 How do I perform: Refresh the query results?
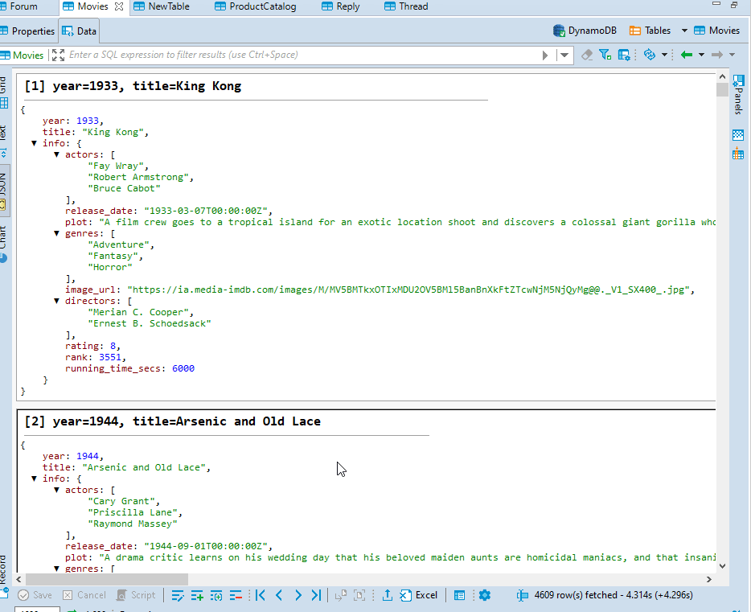[x=650, y=54]
